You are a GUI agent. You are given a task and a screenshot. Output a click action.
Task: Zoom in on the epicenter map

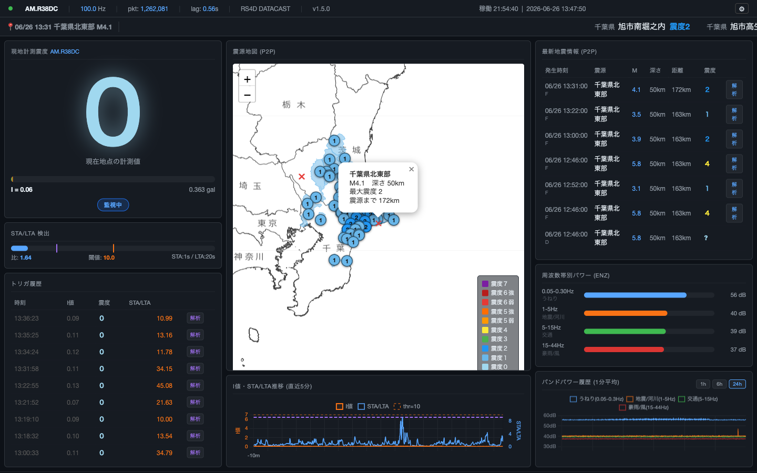click(x=247, y=79)
